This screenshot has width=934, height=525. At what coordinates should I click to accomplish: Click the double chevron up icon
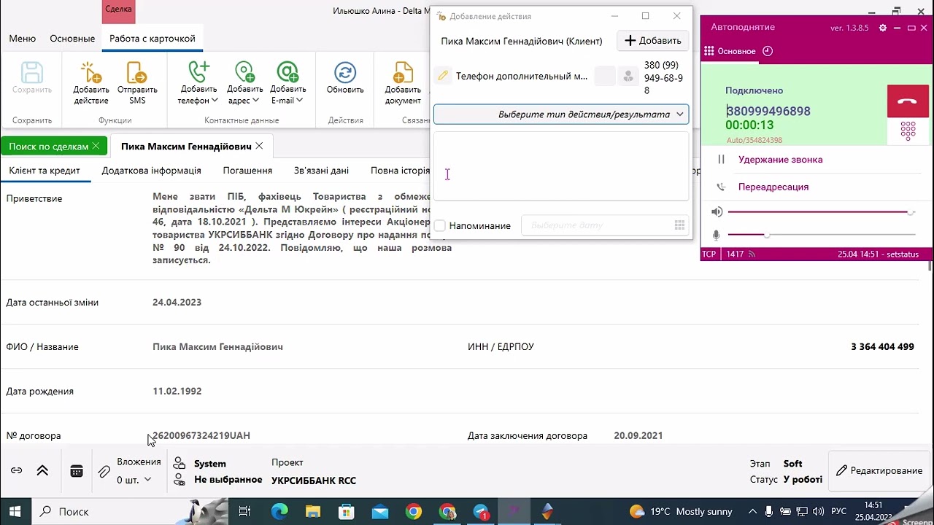point(42,471)
